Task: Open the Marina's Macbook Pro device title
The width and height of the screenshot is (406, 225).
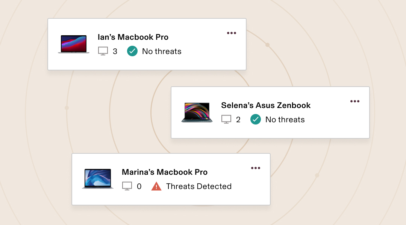Action: tap(165, 172)
